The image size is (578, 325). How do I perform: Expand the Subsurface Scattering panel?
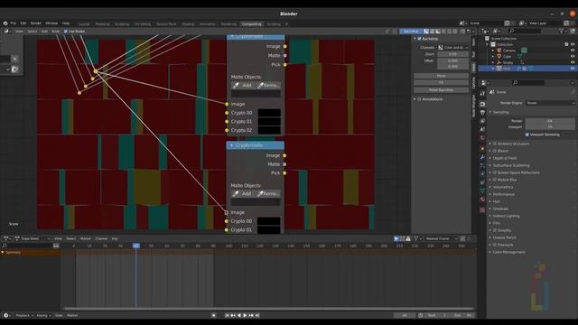click(x=511, y=165)
